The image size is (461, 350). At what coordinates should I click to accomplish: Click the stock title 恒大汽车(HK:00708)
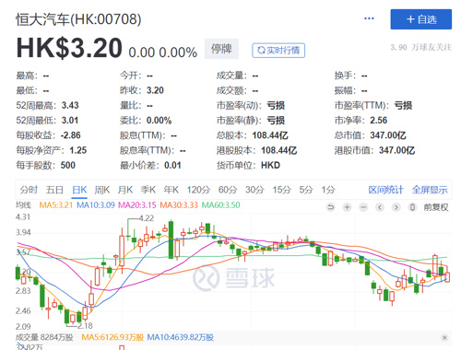click(x=78, y=19)
